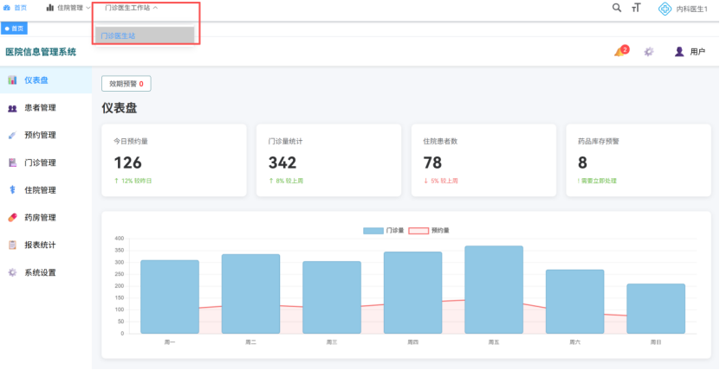Toggle the 预约量 legend series in chart

(x=429, y=231)
